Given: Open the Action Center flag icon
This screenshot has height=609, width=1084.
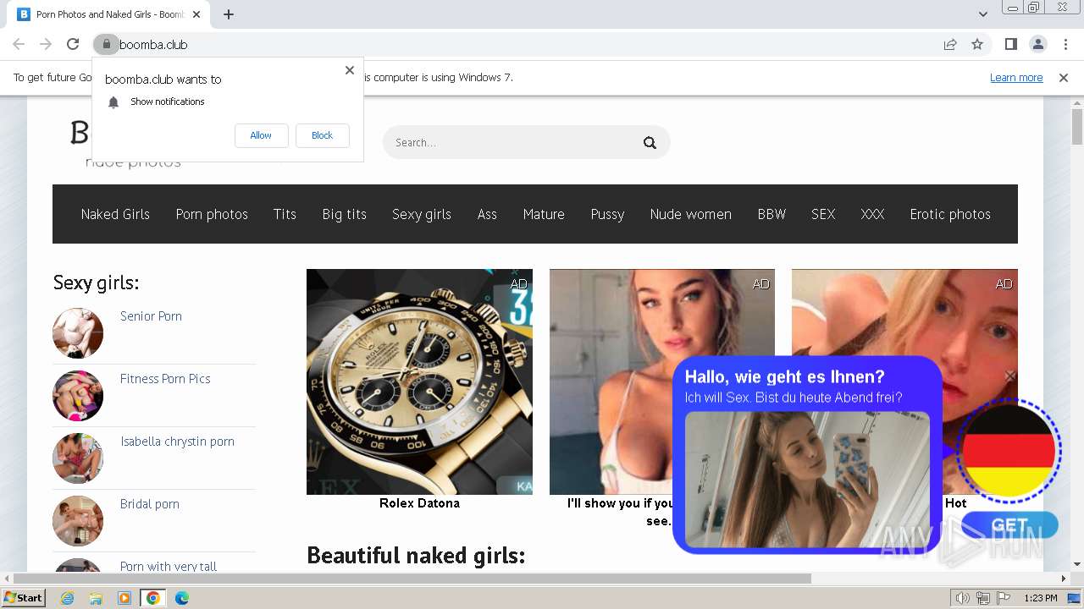Looking at the screenshot, I should [1004, 598].
